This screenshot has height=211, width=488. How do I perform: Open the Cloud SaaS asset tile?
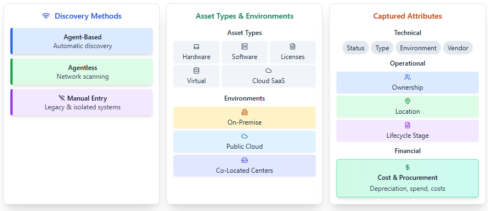268,76
